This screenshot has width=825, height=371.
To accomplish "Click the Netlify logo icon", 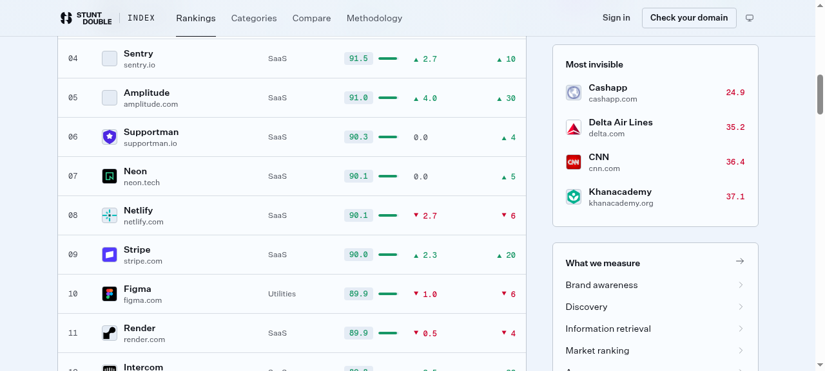I will tap(110, 215).
